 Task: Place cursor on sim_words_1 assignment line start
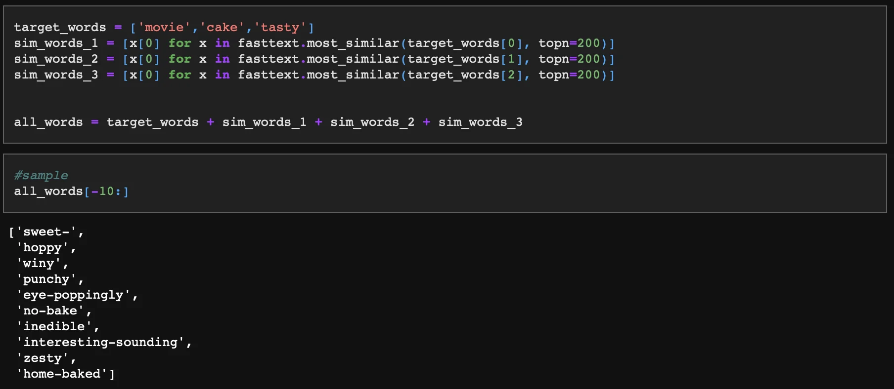(15, 43)
